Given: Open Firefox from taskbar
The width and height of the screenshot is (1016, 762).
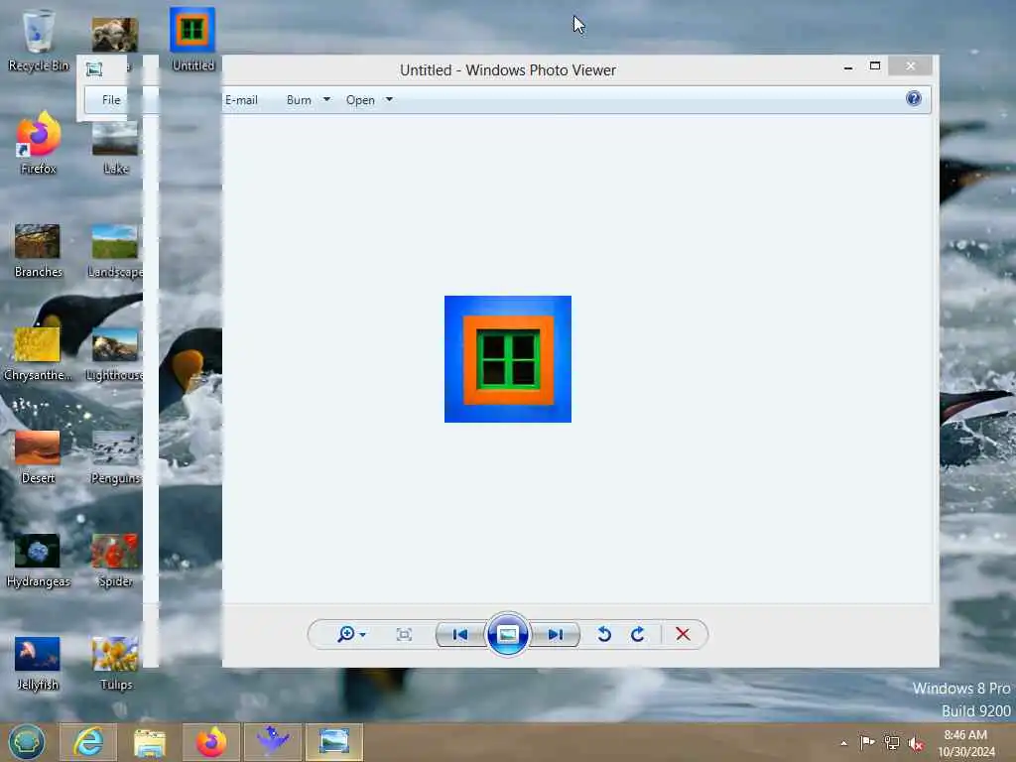Looking at the screenshot, I should coord(210,742).
